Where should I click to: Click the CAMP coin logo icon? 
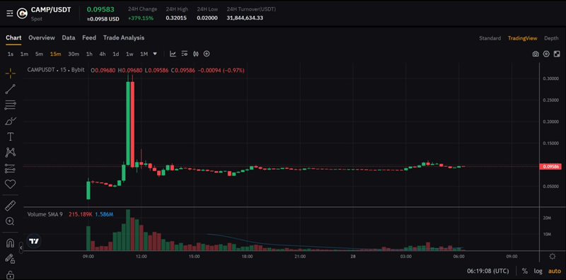(23, 13)
